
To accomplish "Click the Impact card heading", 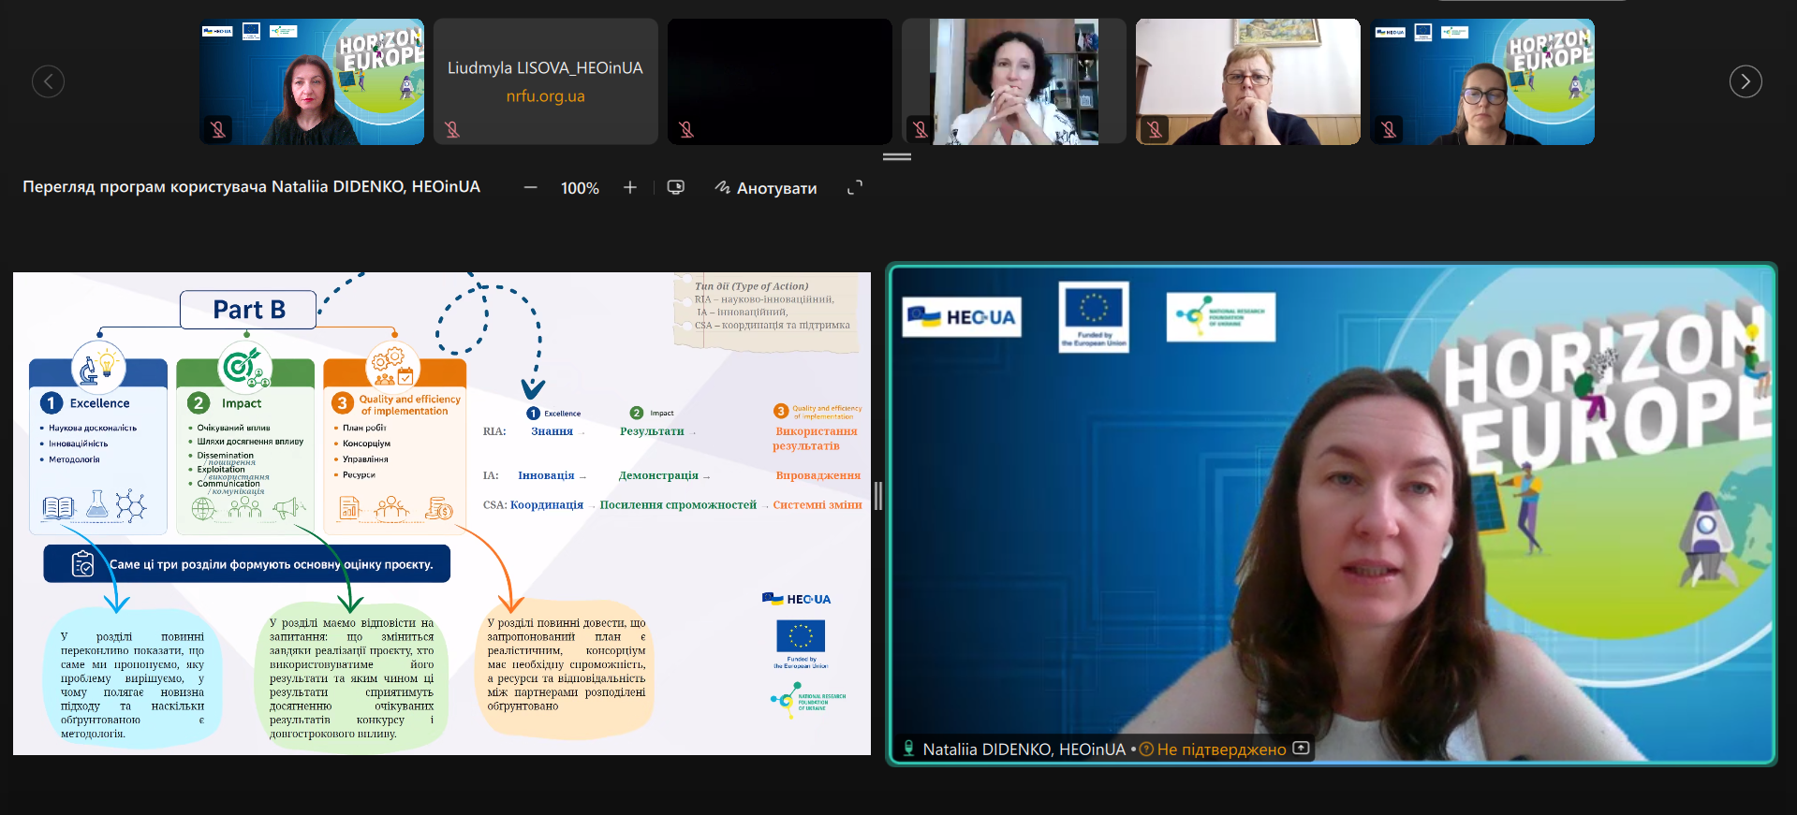I will pyautogui.click(x=242, y=403).
